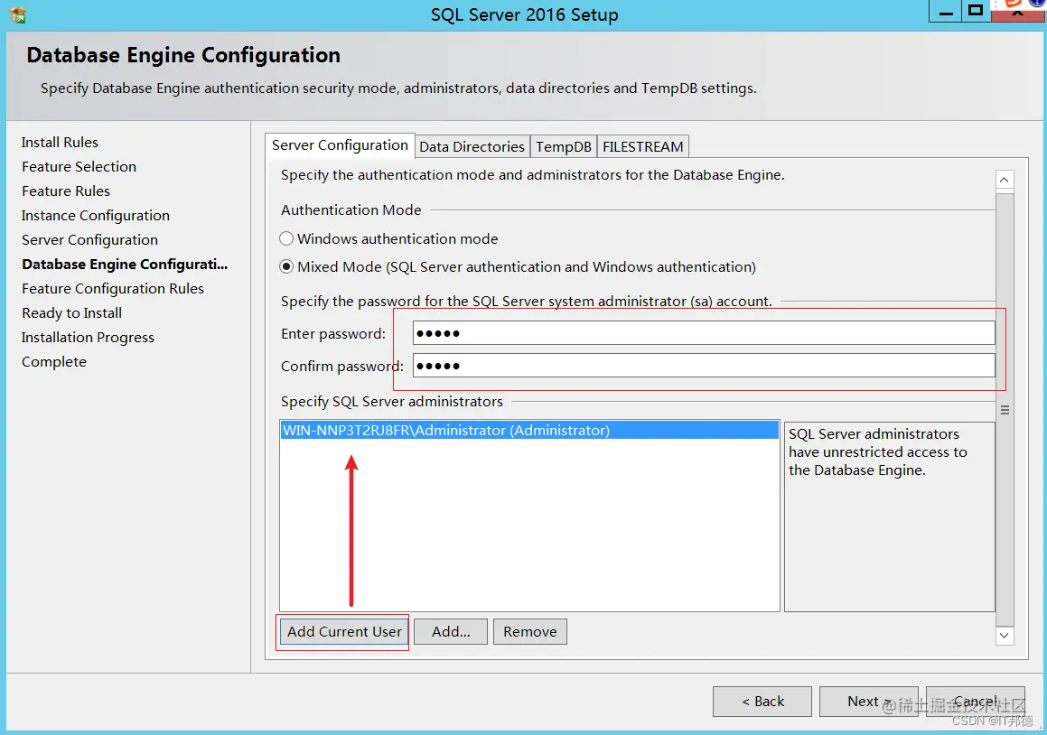
Task: Click the Remove button
Action: click(530, 631)
